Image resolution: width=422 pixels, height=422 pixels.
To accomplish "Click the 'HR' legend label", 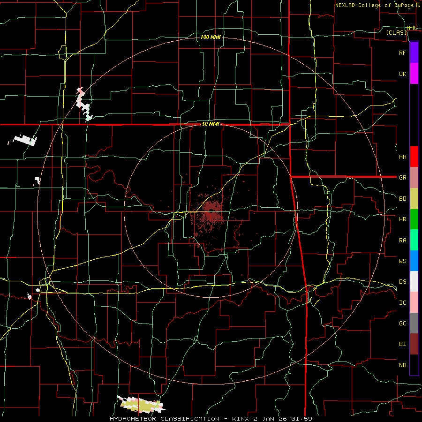I will click(x=402, y=219).
